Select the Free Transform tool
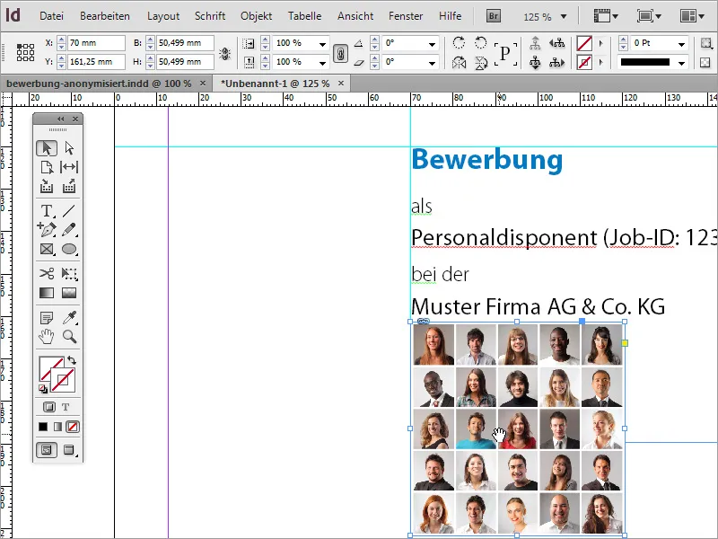718x539 pixels. tap(69, 274)
